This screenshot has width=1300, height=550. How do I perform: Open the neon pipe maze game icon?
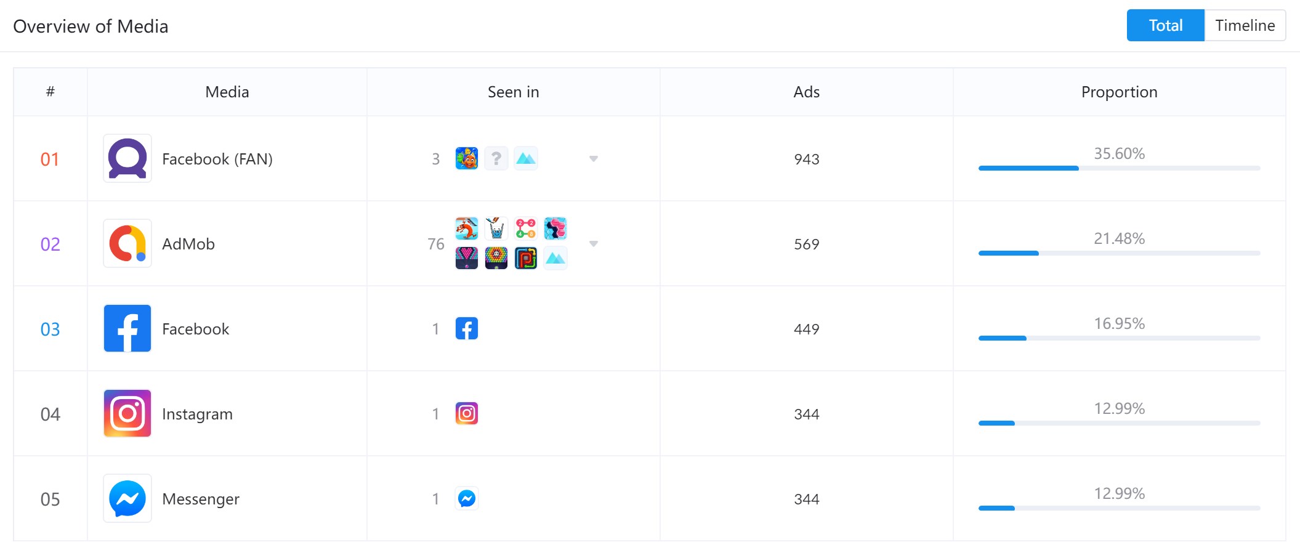(x=526, y=258)
